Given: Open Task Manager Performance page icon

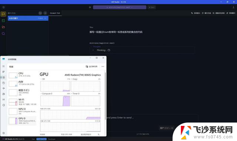Looking at the screenshot, I should [4, 77].
